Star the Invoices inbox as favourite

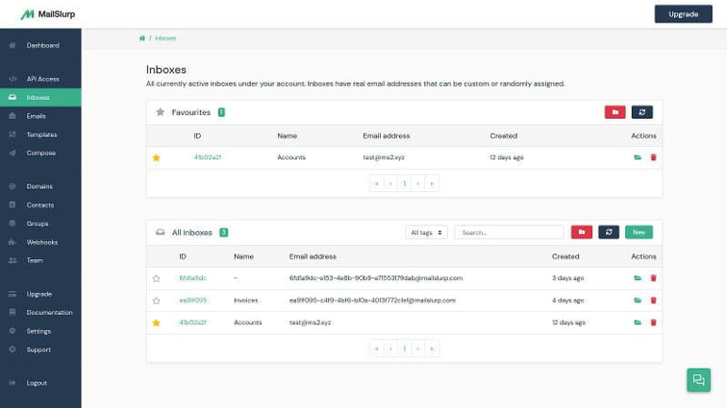click(x=156, y=300)
